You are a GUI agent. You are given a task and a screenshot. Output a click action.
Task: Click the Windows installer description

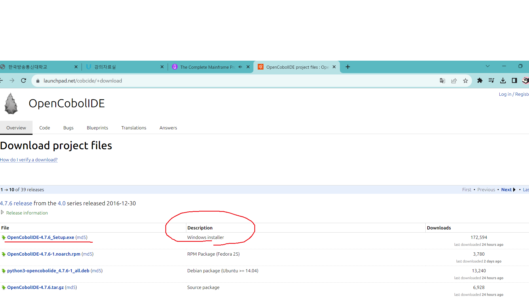[x=206, y=237]
